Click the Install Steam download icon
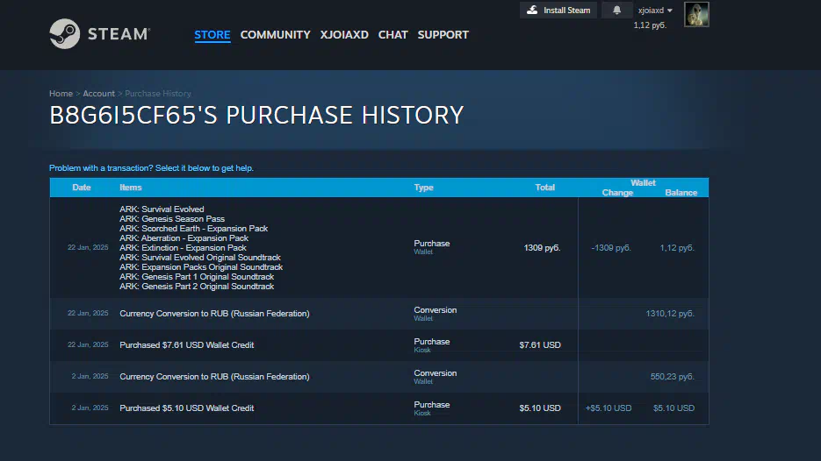 pyautogui.click(x=532, y=10)
